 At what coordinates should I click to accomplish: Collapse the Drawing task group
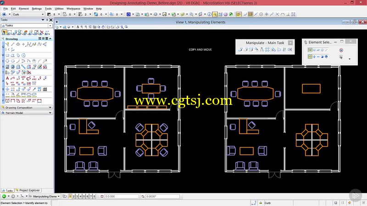click(x=50, y=38)
